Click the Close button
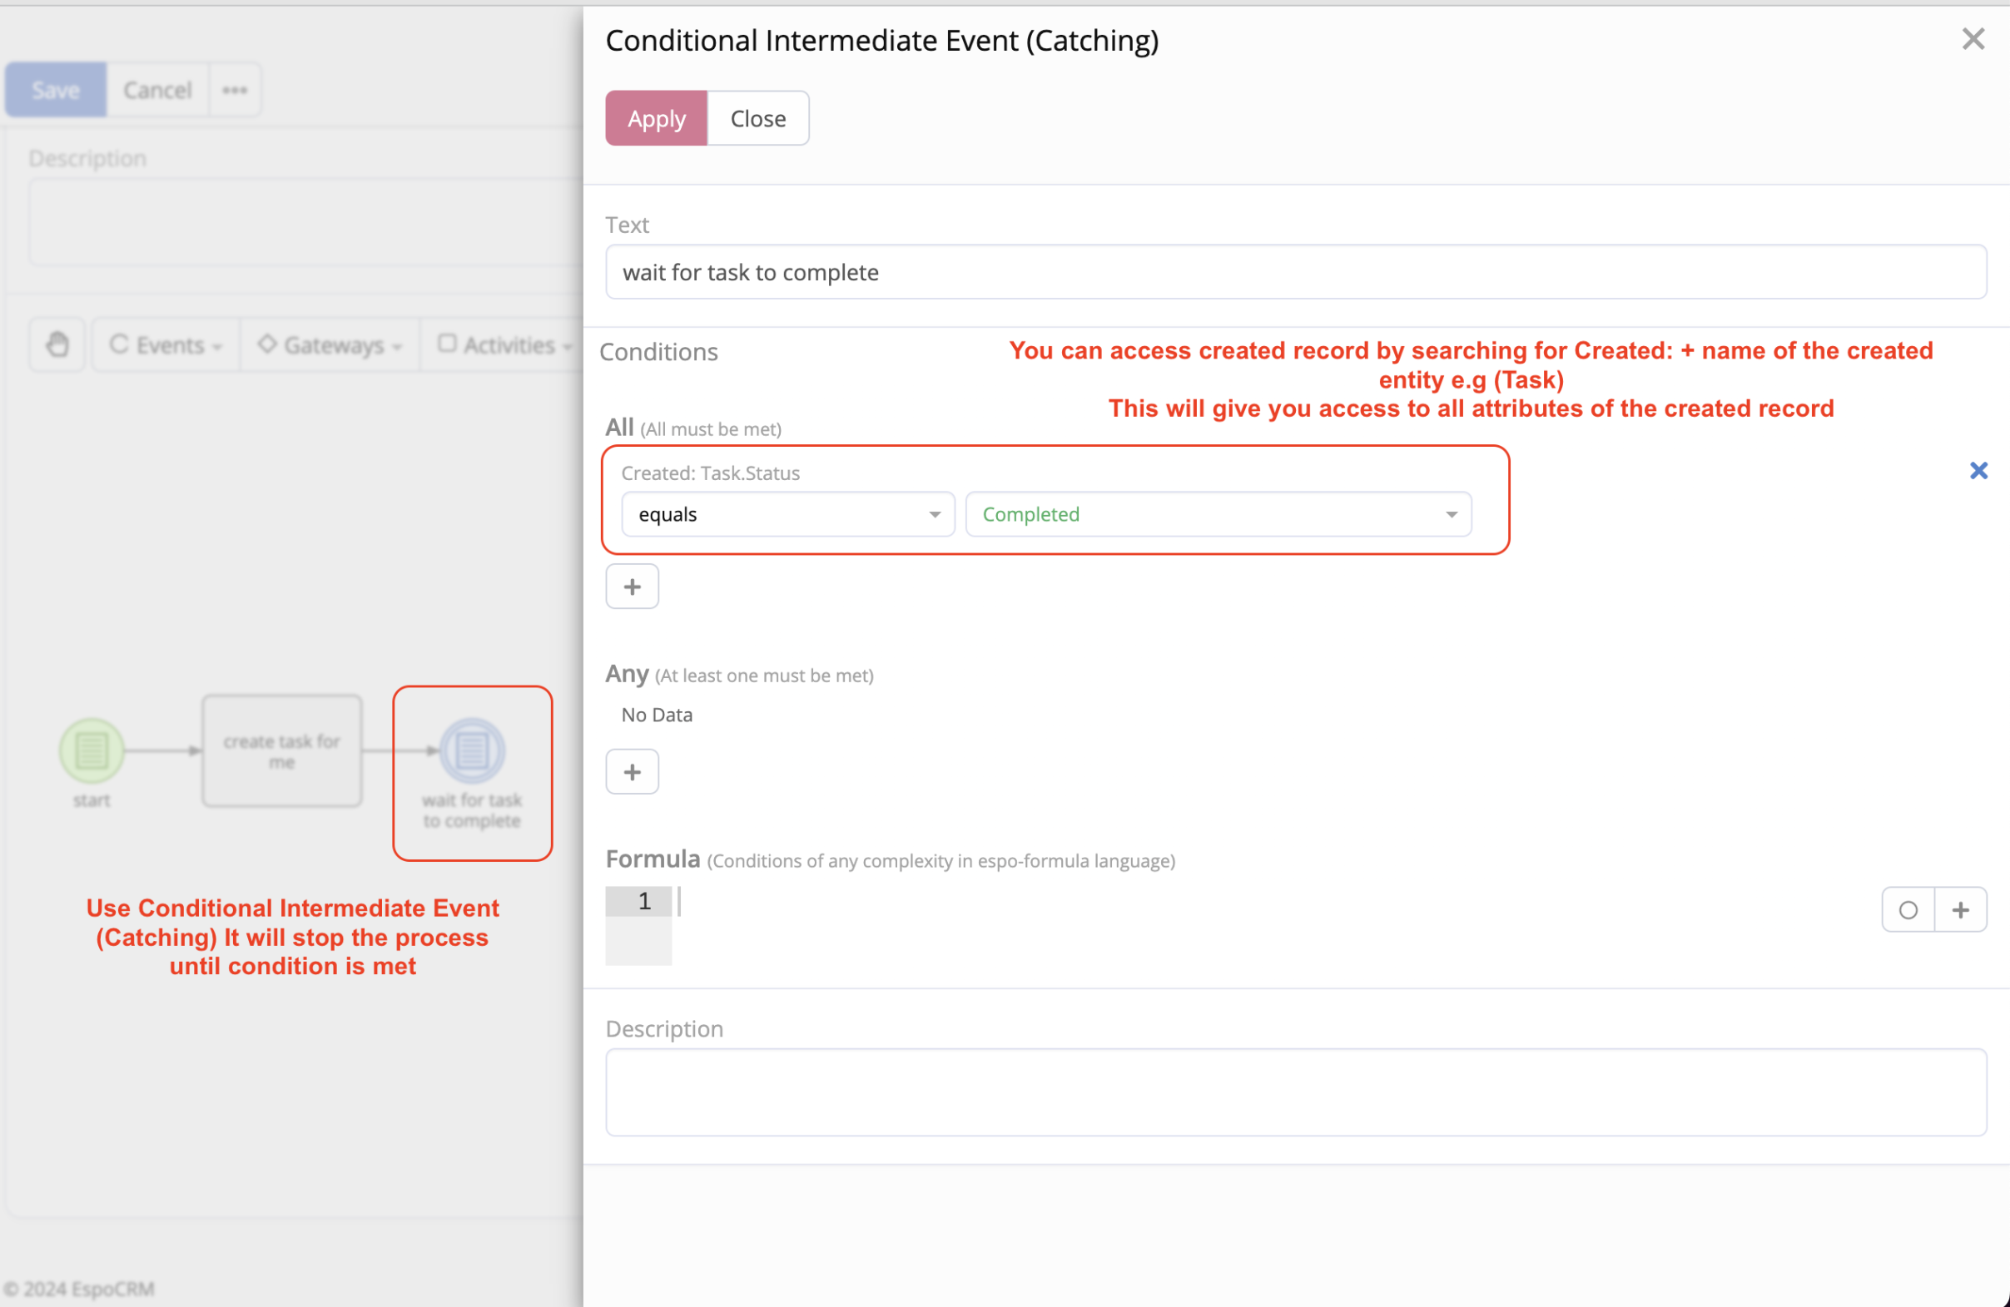This screenshot has height=1307, width=2010. [757, 119]
